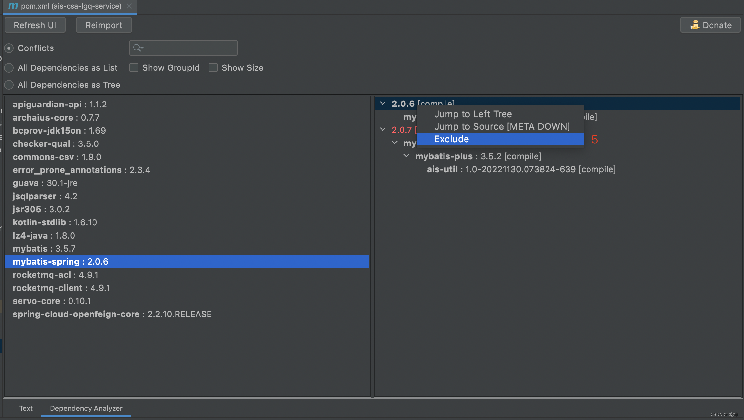Select guava : 30.1-jre
This screenshot has width=744, height=420.
tap(187, 183)
